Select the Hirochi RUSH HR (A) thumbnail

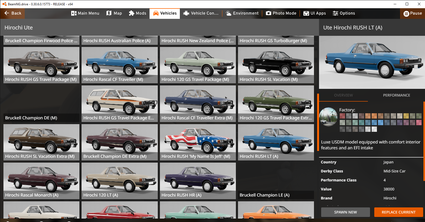tap(198, 181)
